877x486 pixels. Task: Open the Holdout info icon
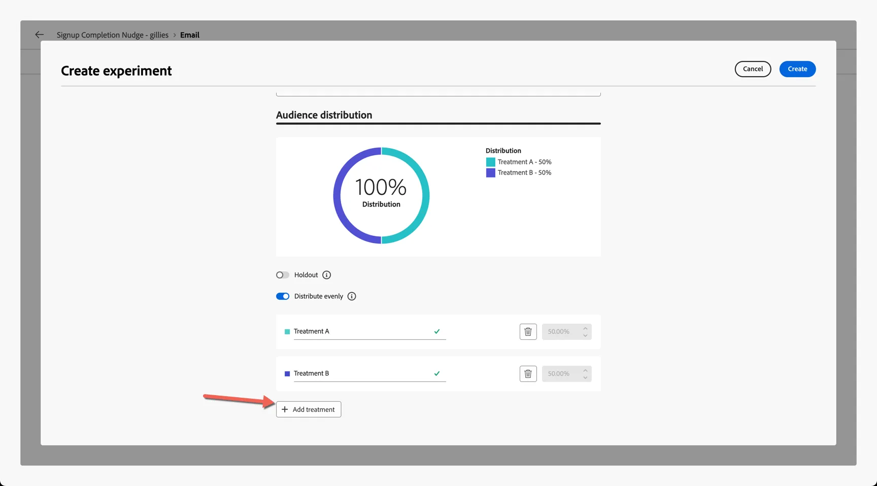pos(327,275)
